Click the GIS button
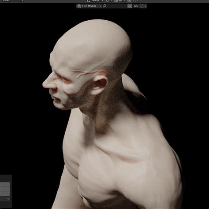 pyautogui.click(x=136, y=6)
